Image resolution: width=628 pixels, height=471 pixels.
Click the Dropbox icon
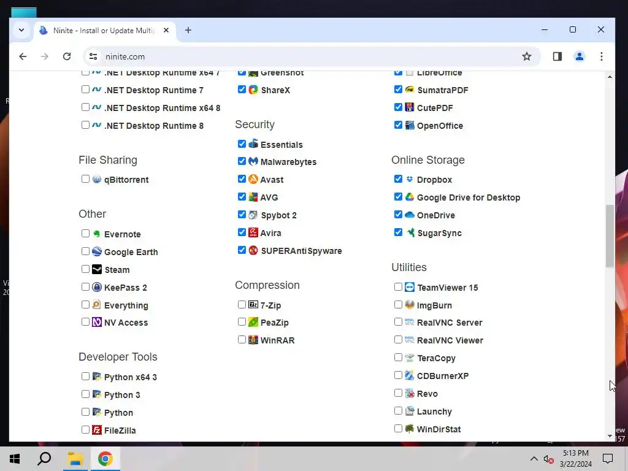click(409, 179)
